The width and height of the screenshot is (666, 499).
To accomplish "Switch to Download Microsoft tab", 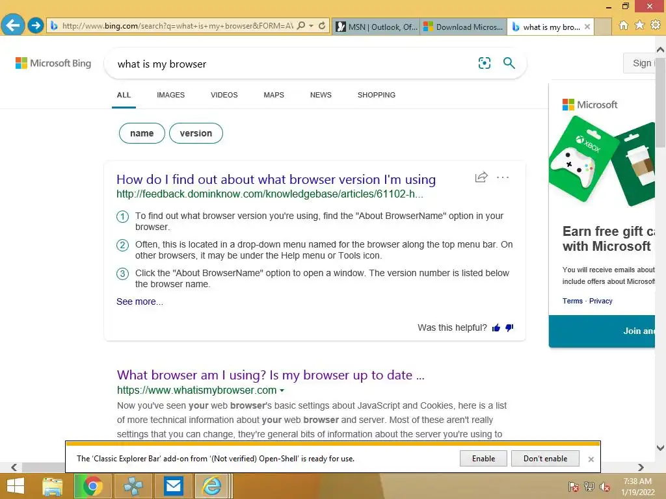I will pyautogui.click(x=463, y=27).
